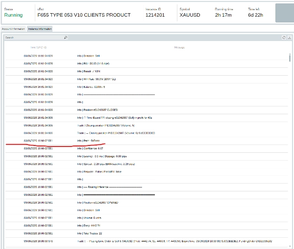Select the P&L log row
The height and width of the screenshot is (249, 294).
(x=147, y=63)
